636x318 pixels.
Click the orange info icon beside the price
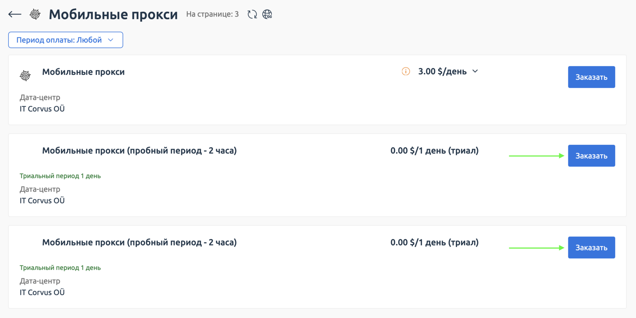click(405, 71)
